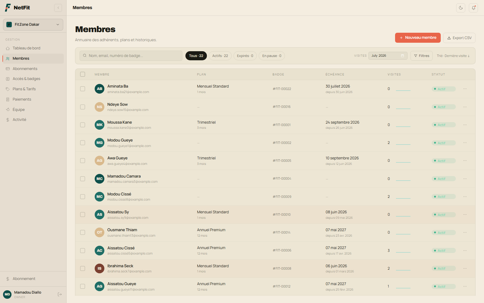
Task: Click the NS avatar of Ndeye Sow
Action: pyautogui.click(x=100, y=107)
